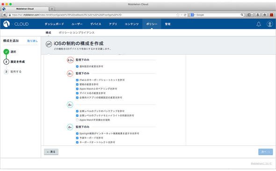The image size is (276, 171).
Task: Uncheck Apple Watchとのペアリングを許可
Action: (x=77, y=89)
